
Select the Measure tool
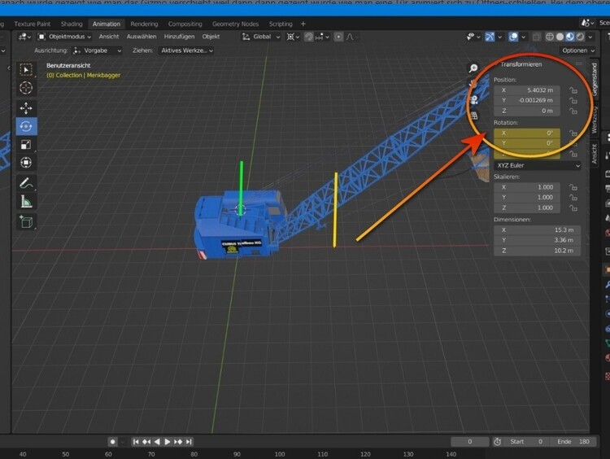pos(26,202)
